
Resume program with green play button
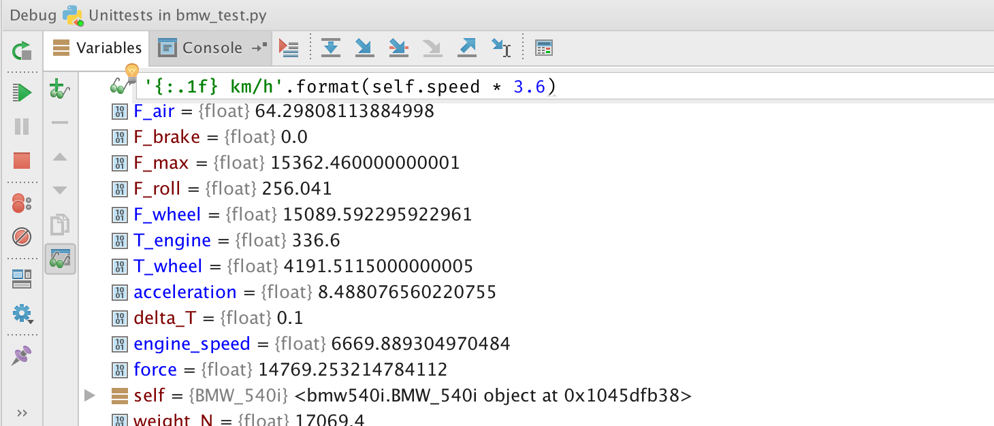tap(22, 92)
